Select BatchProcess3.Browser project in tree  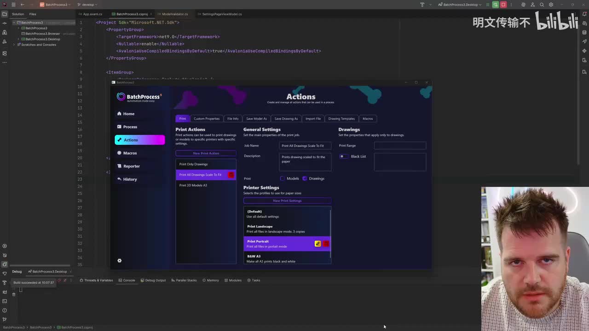coord(42,34)
